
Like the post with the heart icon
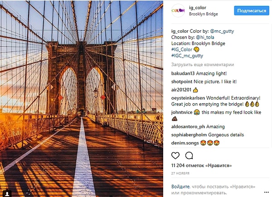click(x=175, y=155)
